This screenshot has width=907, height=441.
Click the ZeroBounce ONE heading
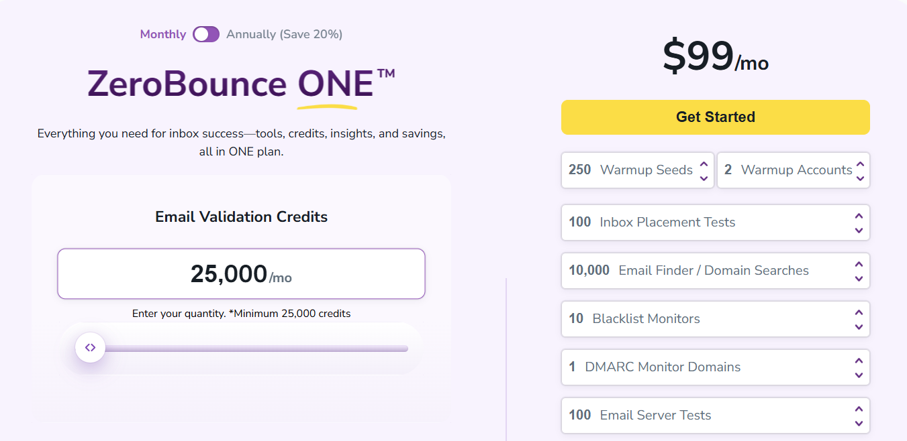pos(240,85)
